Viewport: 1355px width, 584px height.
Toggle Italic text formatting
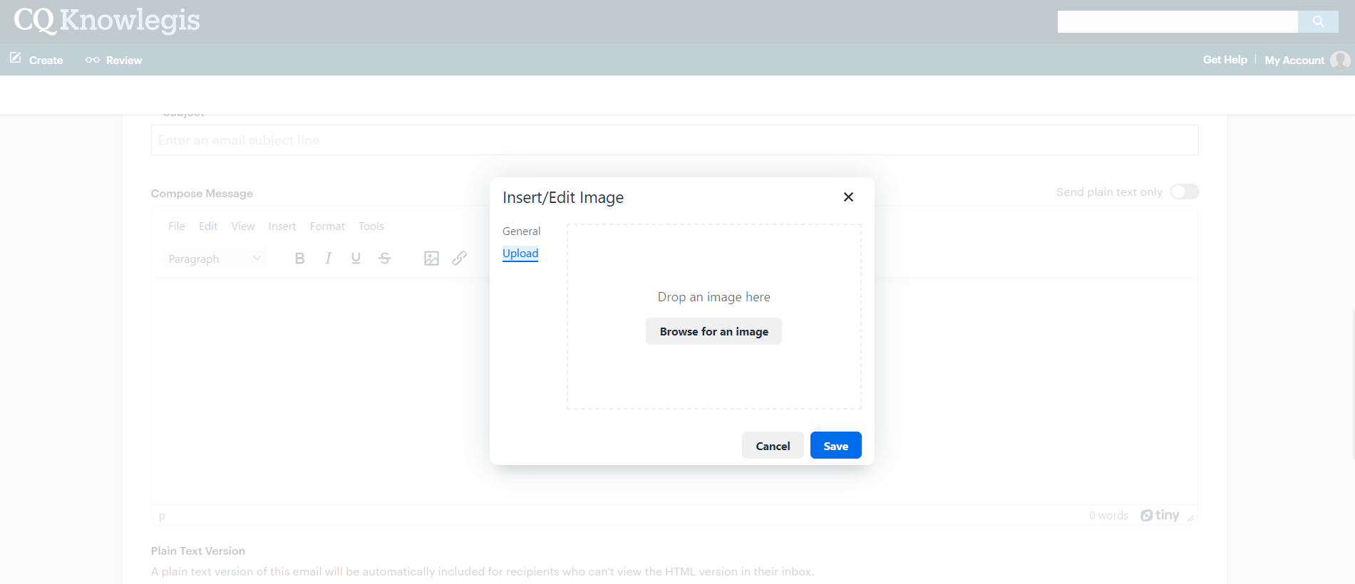pos(328,259)
